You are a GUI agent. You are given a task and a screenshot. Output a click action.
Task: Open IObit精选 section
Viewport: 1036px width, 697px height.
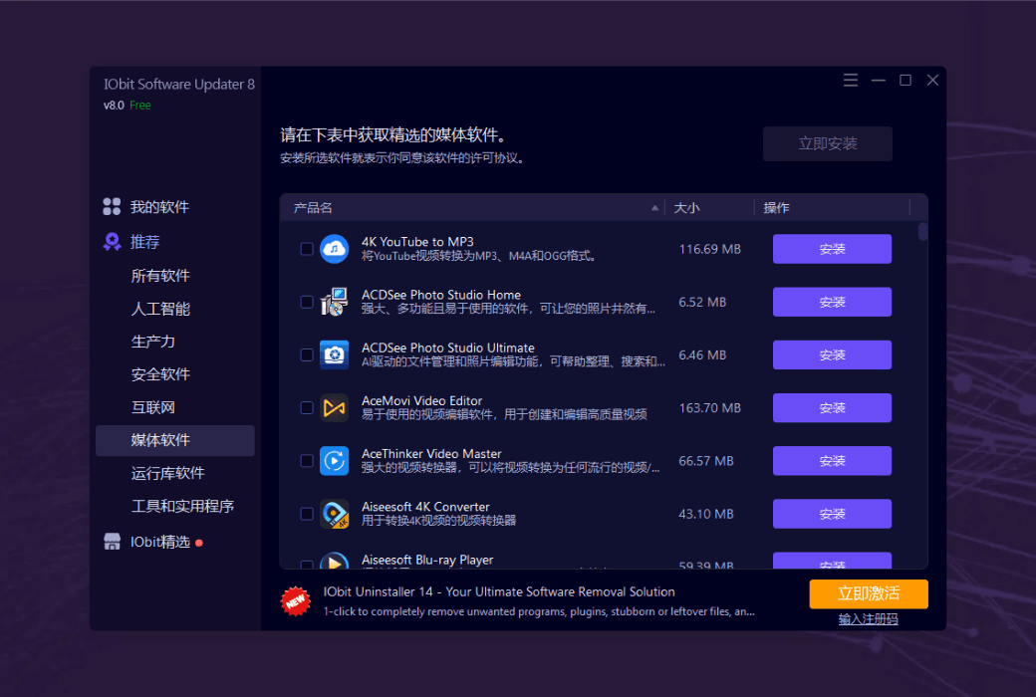[x=160, y=542]
